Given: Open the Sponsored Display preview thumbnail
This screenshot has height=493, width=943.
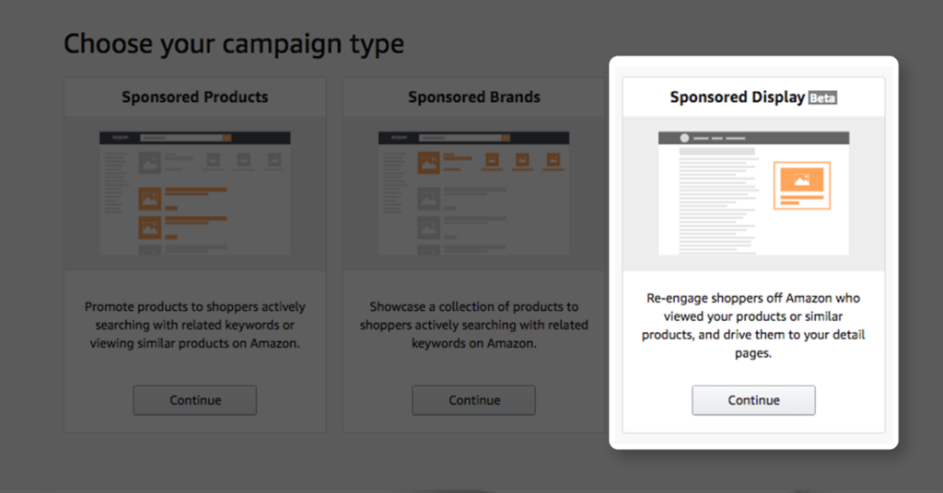Looking at the screenshot, I should click(x=753, y=192).
